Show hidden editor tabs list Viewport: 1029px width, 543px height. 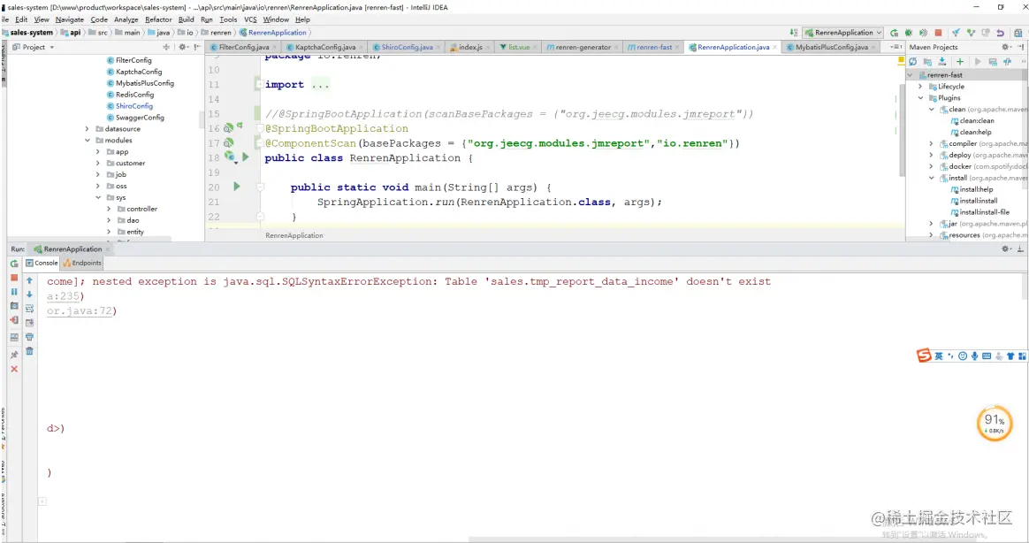[x=896, y=47]
